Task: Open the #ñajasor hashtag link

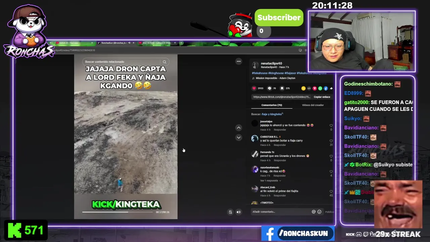Action: (x=290, y=73)
